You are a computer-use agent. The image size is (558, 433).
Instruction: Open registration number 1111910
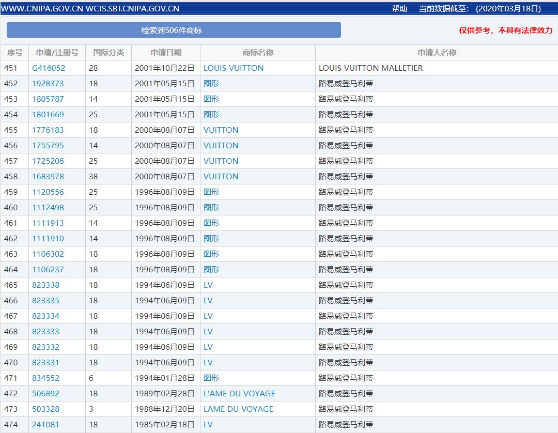48,239
